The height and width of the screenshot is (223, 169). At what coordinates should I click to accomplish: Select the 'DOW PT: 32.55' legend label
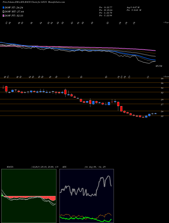coord(14,16)
